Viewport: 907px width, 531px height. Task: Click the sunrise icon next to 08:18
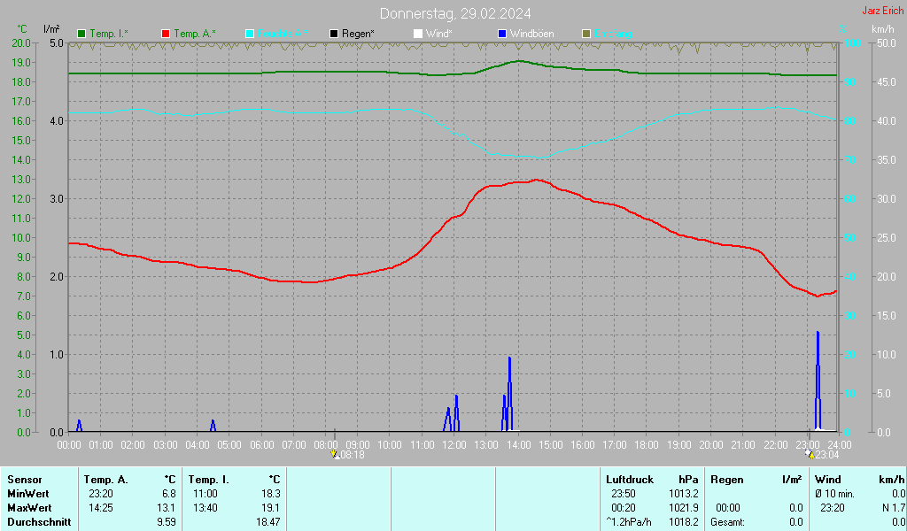point(335,455)
